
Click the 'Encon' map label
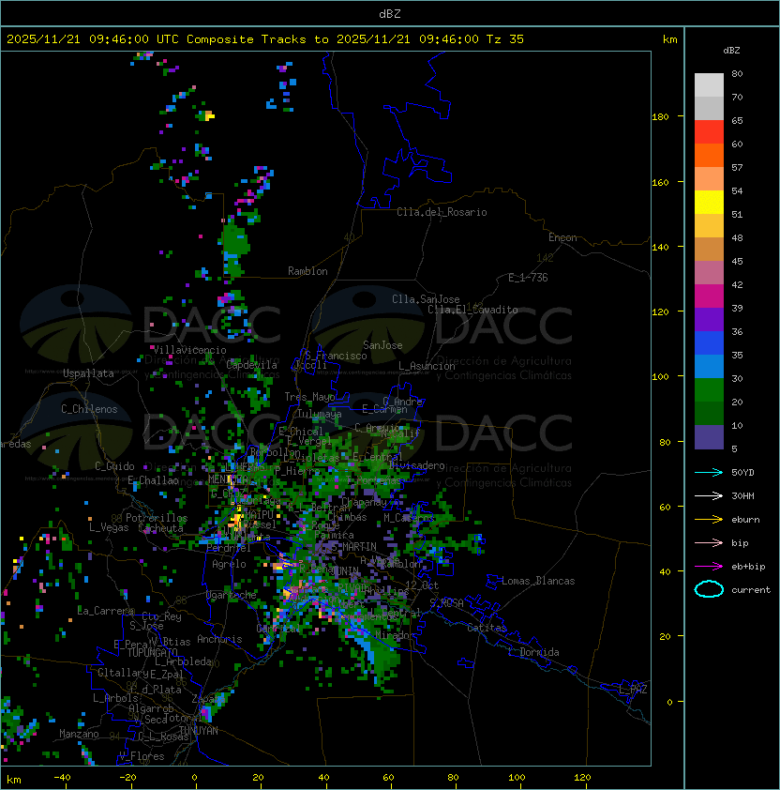tap(562, 237)
